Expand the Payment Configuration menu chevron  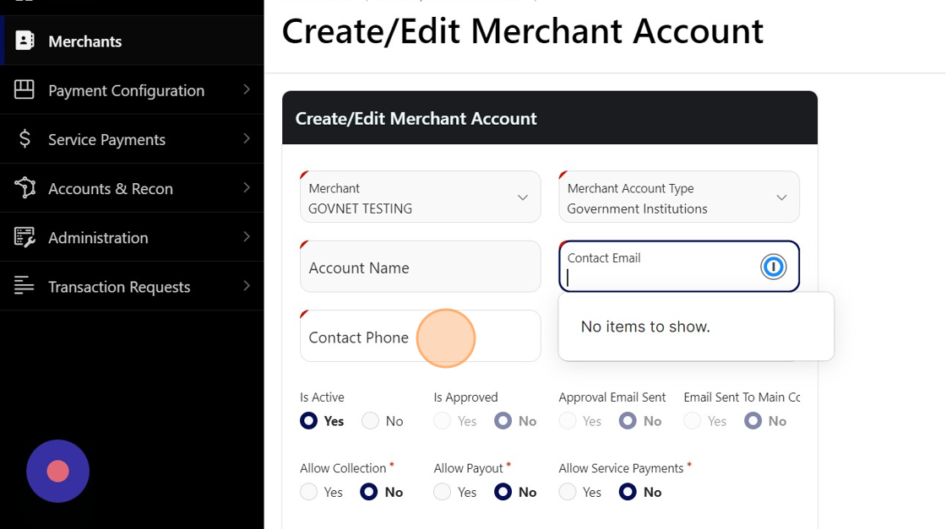point(246,89)
